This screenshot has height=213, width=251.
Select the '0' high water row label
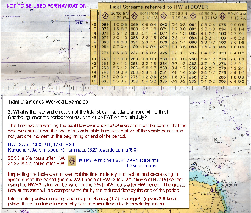coord(95,53)
